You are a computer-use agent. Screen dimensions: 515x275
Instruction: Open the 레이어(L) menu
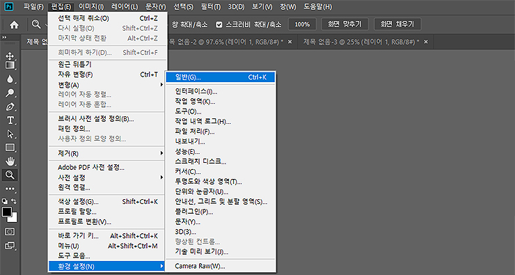(x=125, y=6)
